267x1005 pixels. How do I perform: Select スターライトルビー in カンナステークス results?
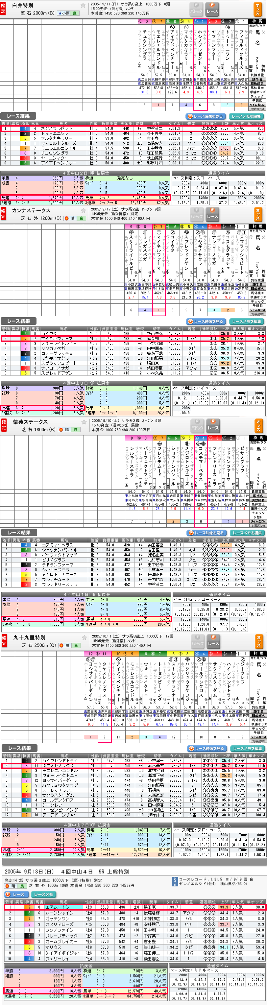coord(59,343)
